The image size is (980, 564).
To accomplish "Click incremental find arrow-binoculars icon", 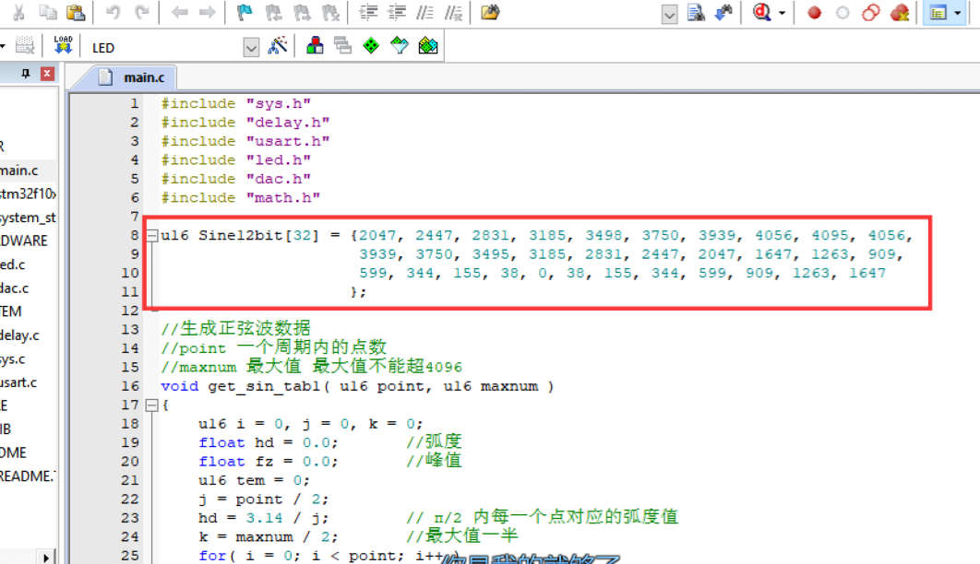I will point(723,13).
